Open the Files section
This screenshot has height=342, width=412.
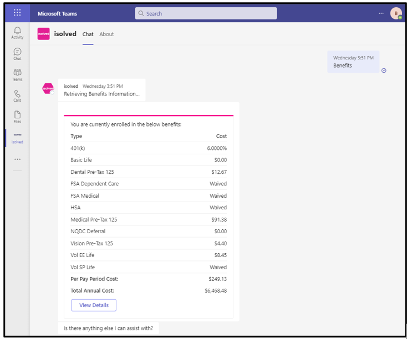point(17,117)
